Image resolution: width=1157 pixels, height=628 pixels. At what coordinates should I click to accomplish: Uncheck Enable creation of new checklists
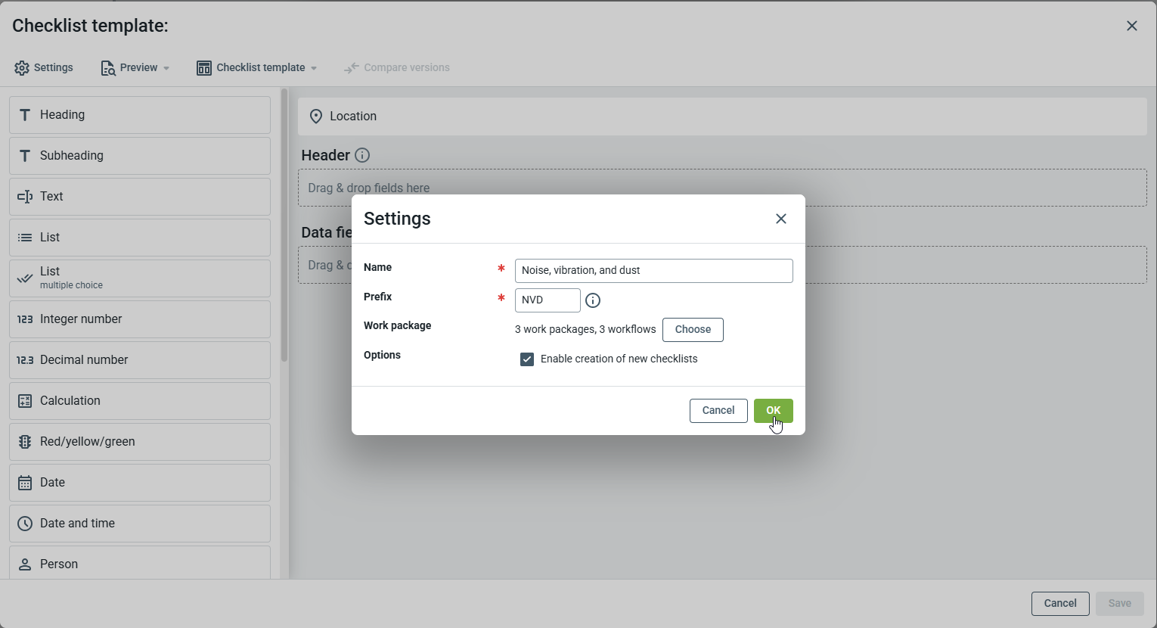[527, 359]
